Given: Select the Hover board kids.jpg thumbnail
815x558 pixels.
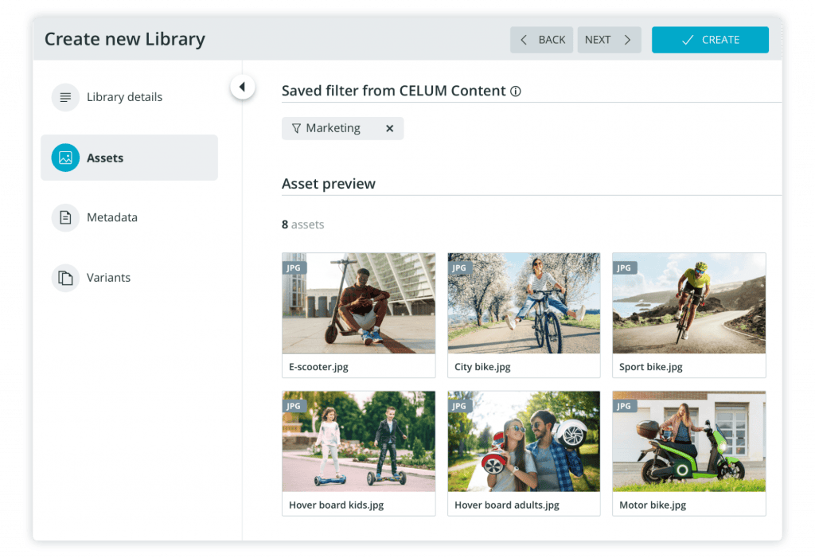Looking at the screenshot, I should coord(358,441).
